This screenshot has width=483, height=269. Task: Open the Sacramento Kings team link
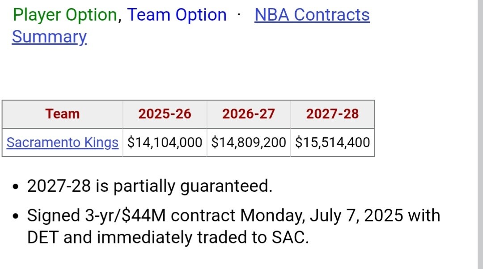pos(63,142)
